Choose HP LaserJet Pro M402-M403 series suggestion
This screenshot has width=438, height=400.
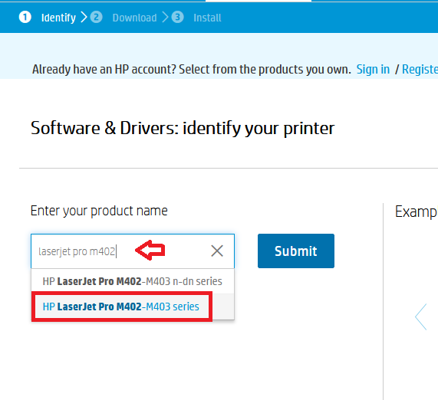coord(133,307)
